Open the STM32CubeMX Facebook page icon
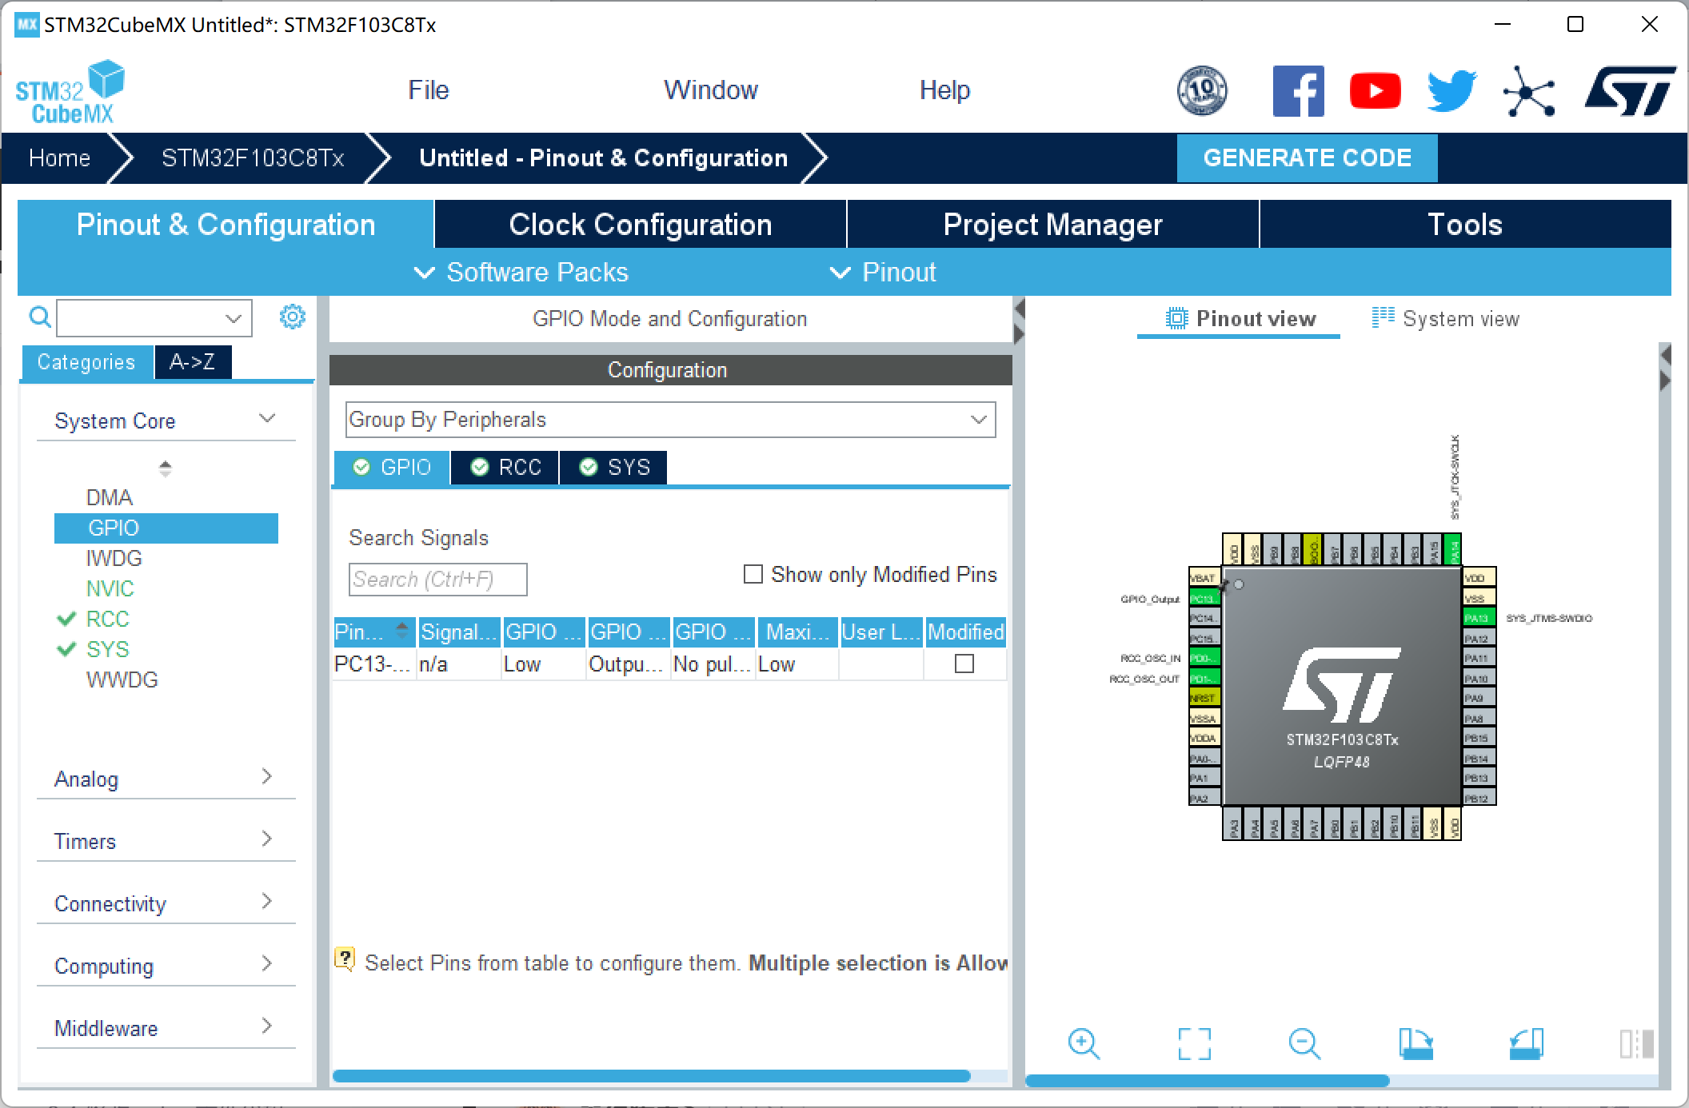 pos(1298,90)
